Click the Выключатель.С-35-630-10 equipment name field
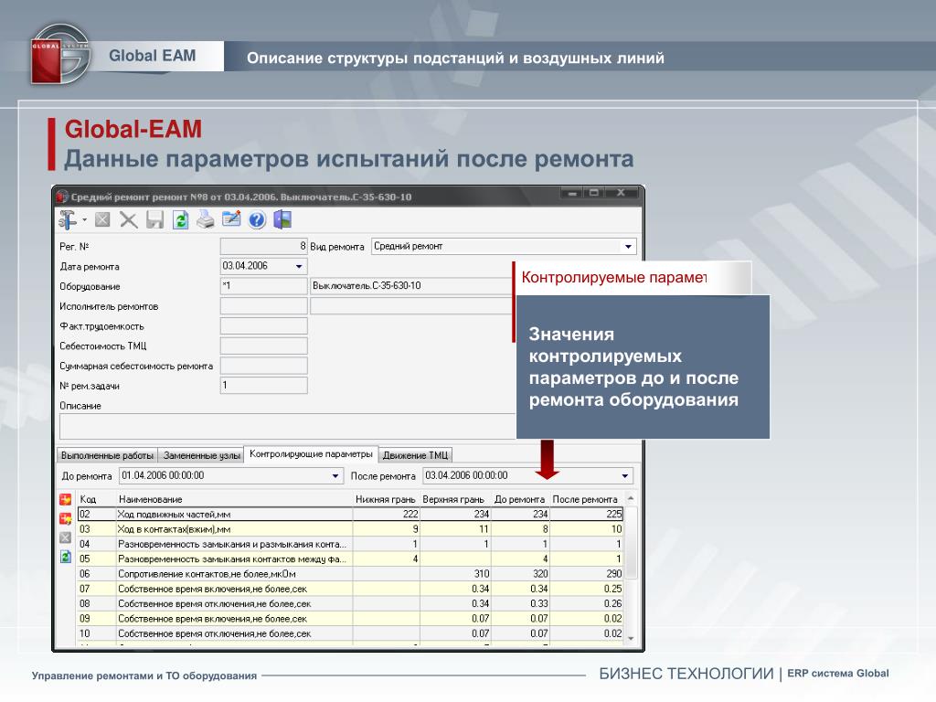 tap(411, 286)
